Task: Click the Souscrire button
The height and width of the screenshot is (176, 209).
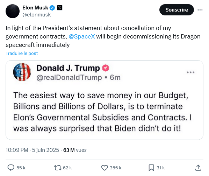Action: 176,10
